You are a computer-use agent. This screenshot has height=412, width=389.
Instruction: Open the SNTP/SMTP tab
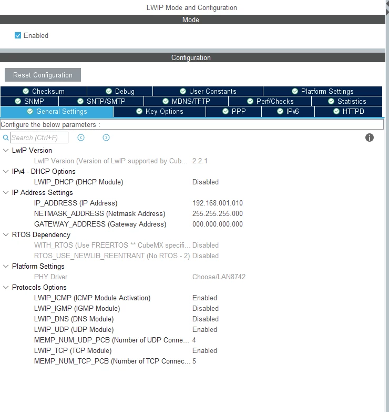click(101, 101)
